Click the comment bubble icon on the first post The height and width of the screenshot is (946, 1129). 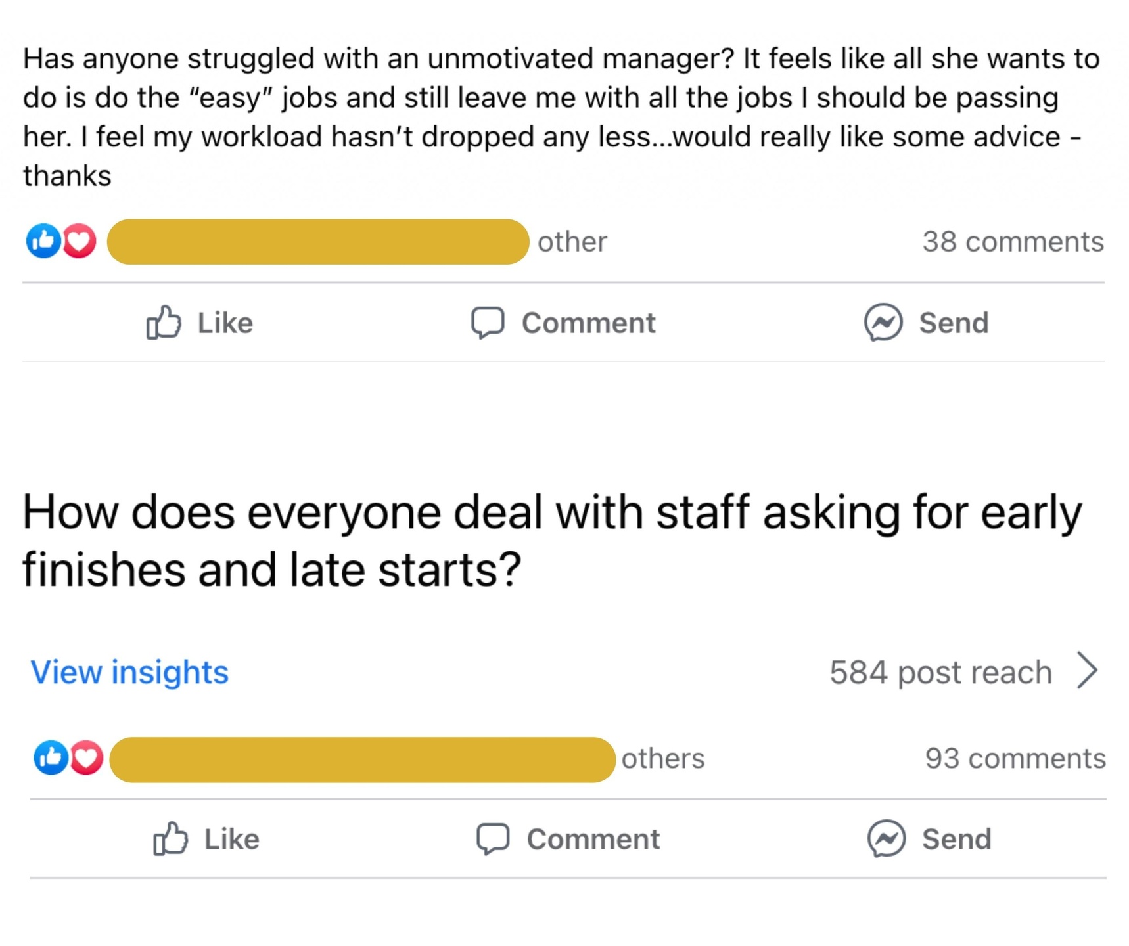click(488, 323)
